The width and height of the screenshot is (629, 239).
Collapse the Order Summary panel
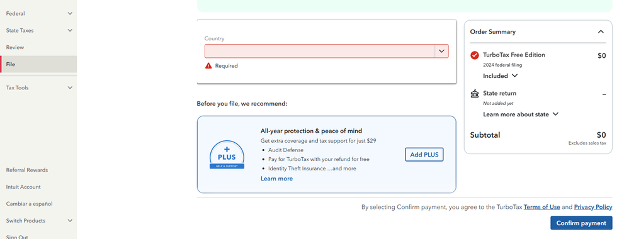(x=601, y=31)
